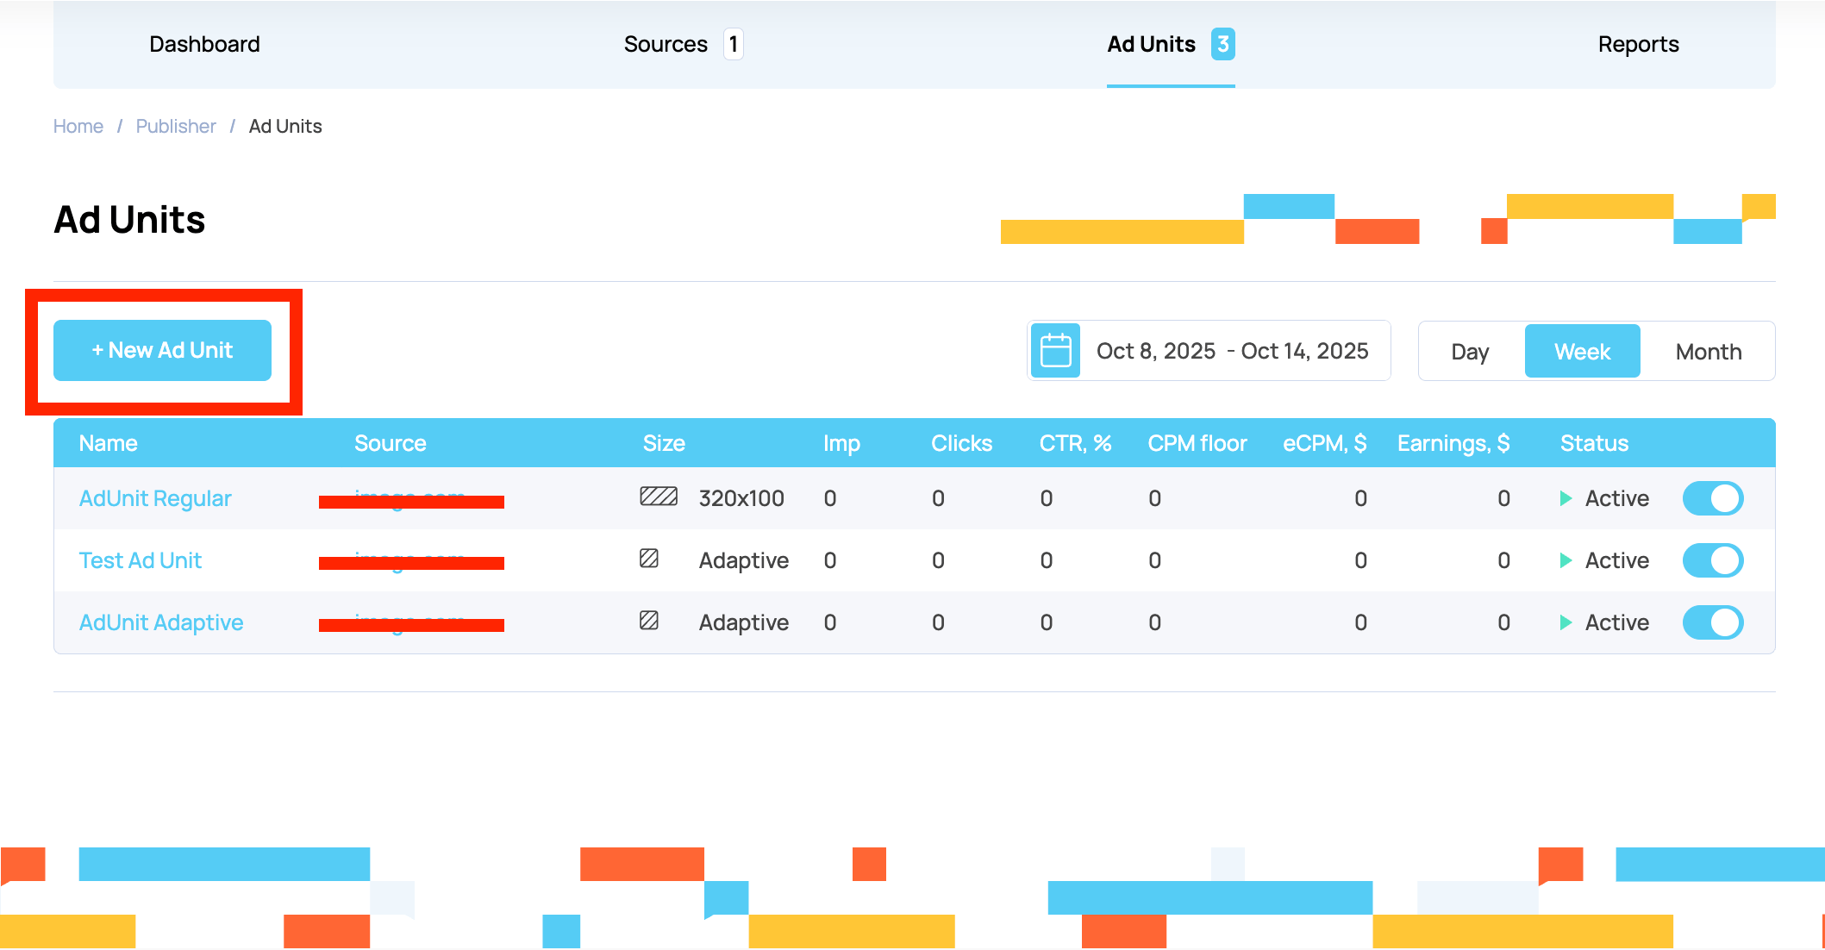Toggle AdUnit Adaptive status off
Viewport: 1825px width, 950px height.
tap(1712, 622)
